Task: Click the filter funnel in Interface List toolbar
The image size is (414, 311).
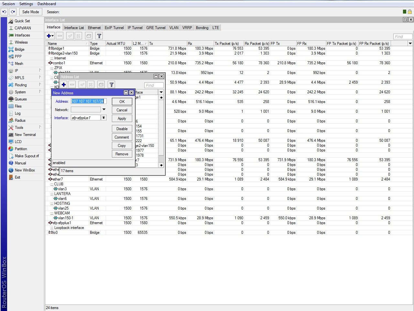Action: click(99, 36)
